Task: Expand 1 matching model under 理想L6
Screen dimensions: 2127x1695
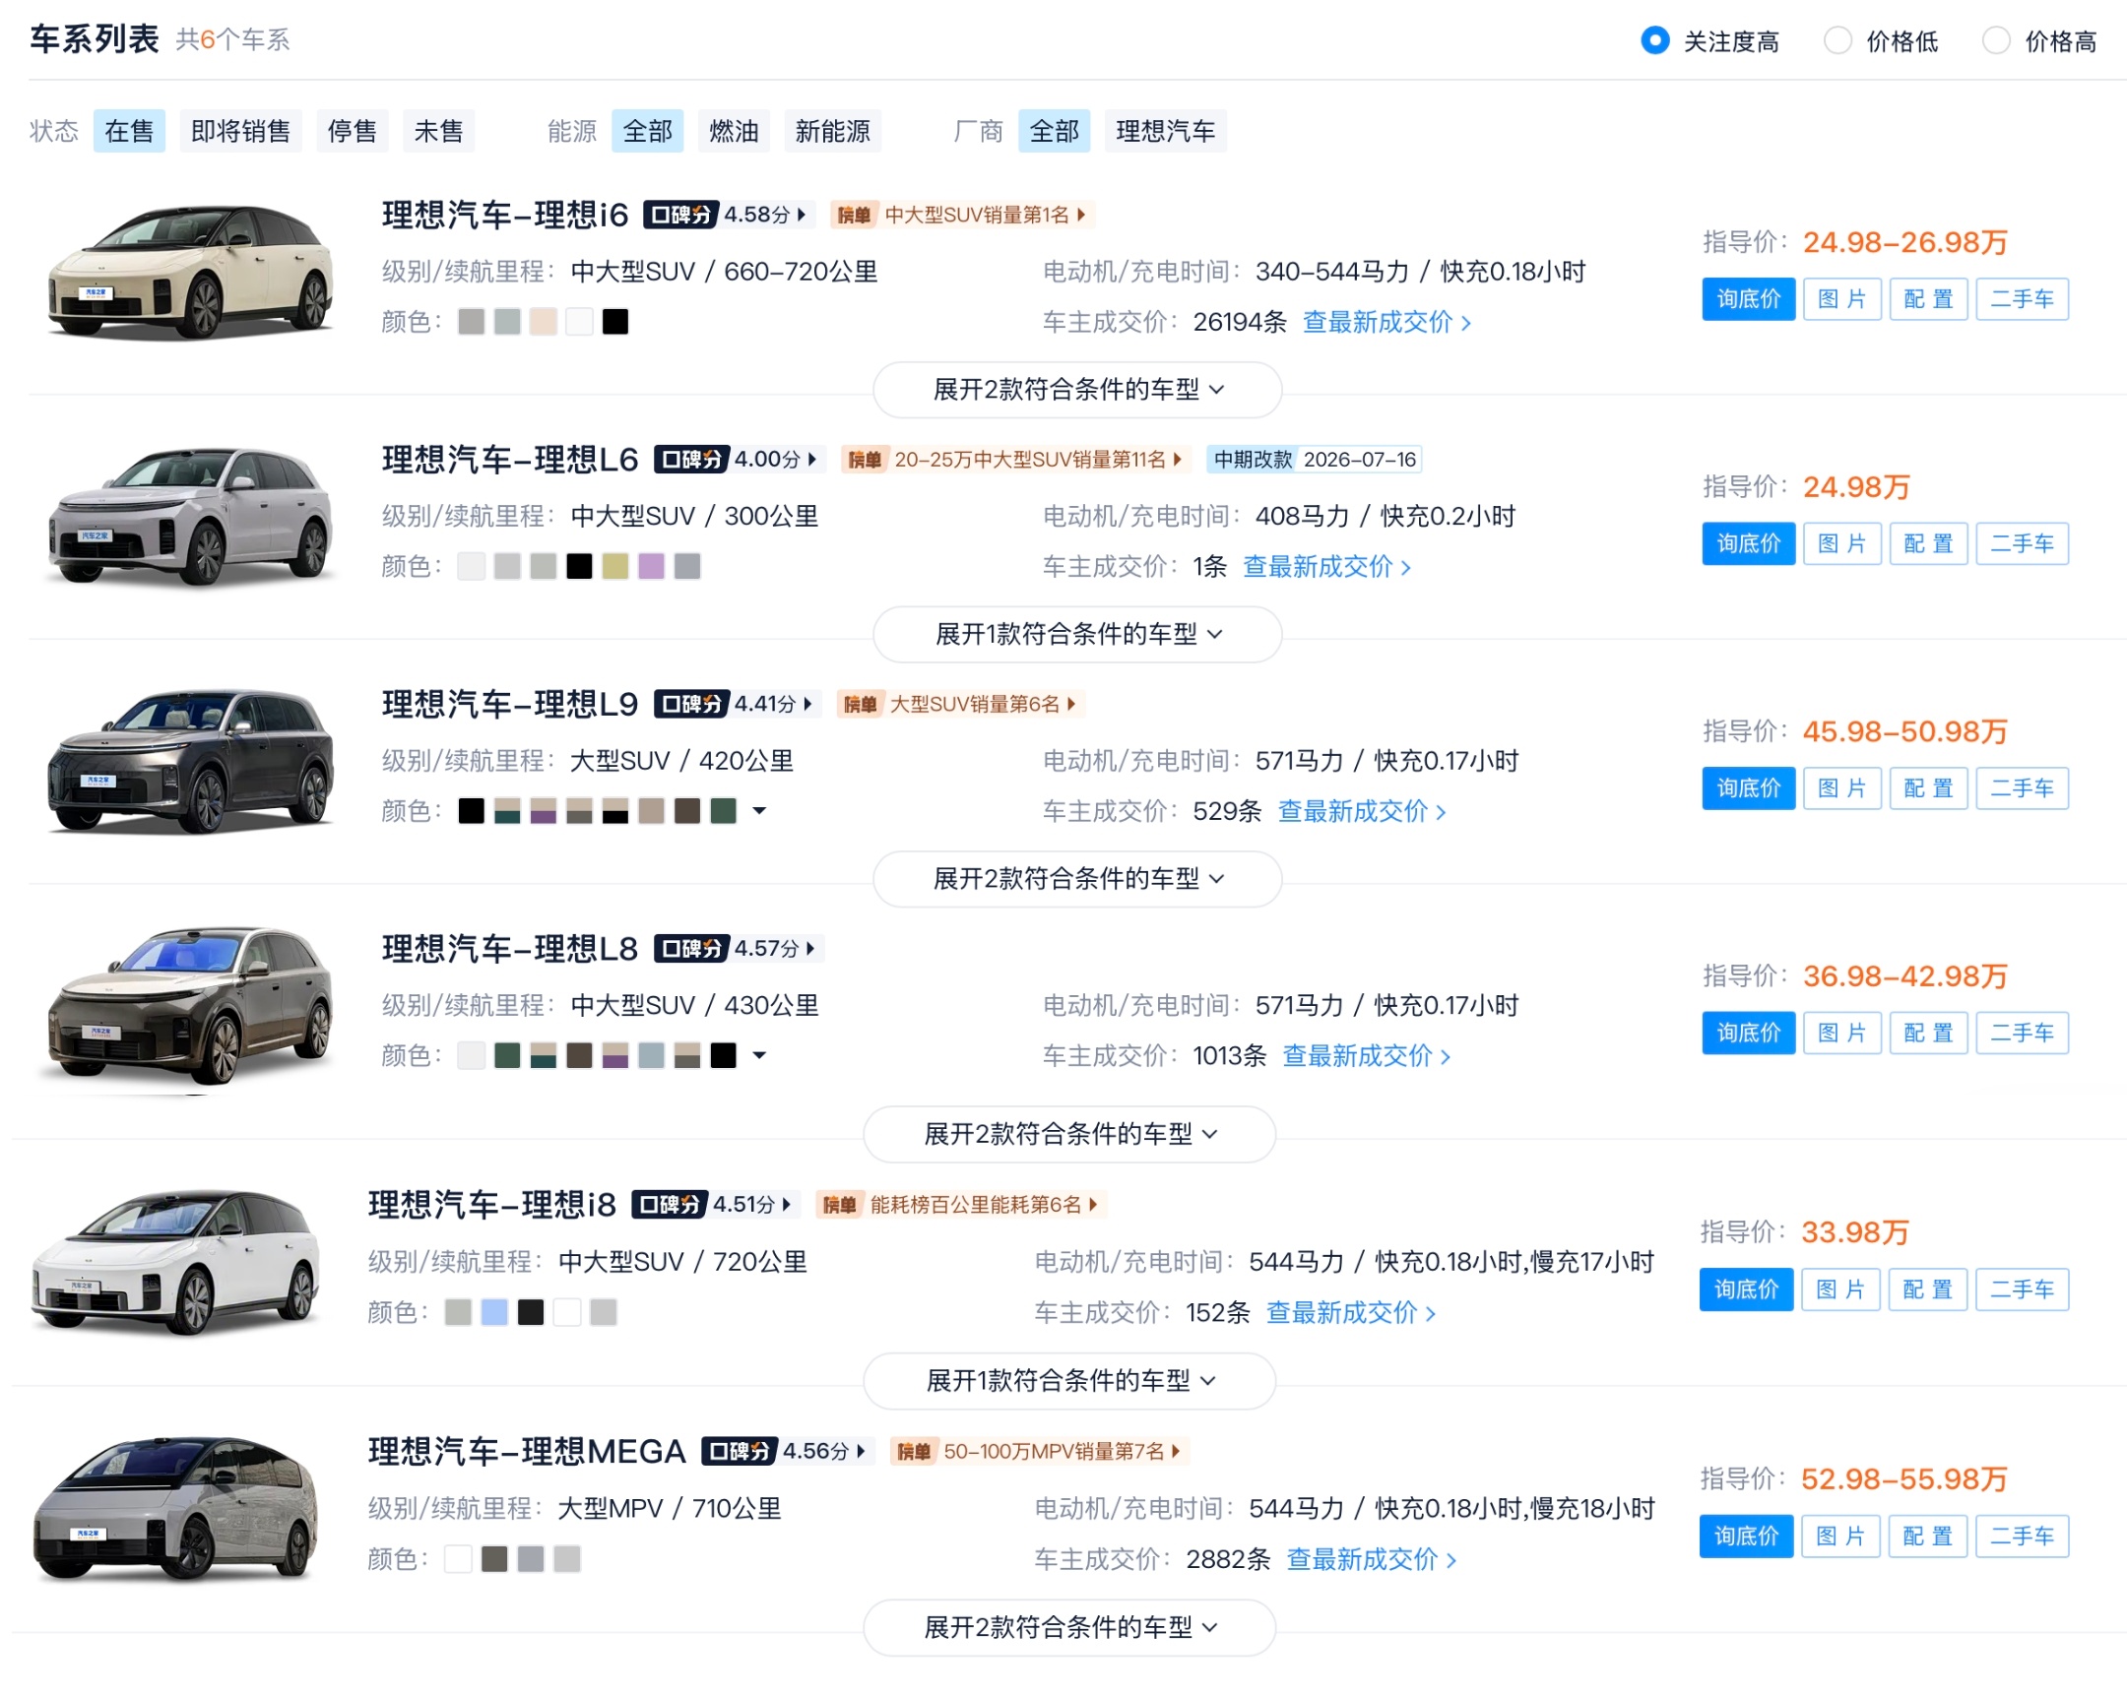Action: 1077,634
